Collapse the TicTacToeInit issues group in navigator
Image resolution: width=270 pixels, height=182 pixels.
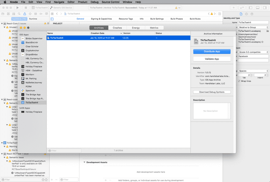[2, 143]
